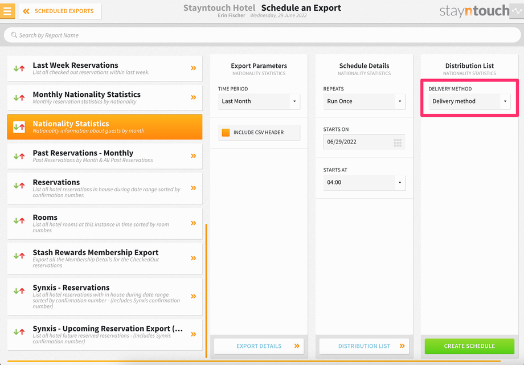Toggle Include CSV Header checkbox
The width and height of the screenshot is (524, 365).
226,132
